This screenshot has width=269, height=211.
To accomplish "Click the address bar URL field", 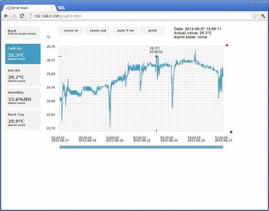I will [138, 16].
